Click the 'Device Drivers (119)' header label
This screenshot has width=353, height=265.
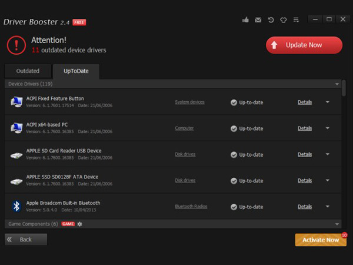coord(31,84)
